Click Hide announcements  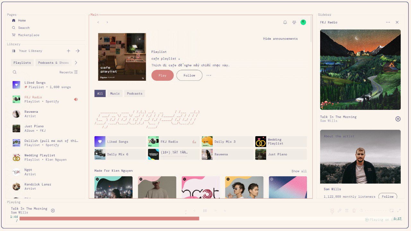pos(280,39)
